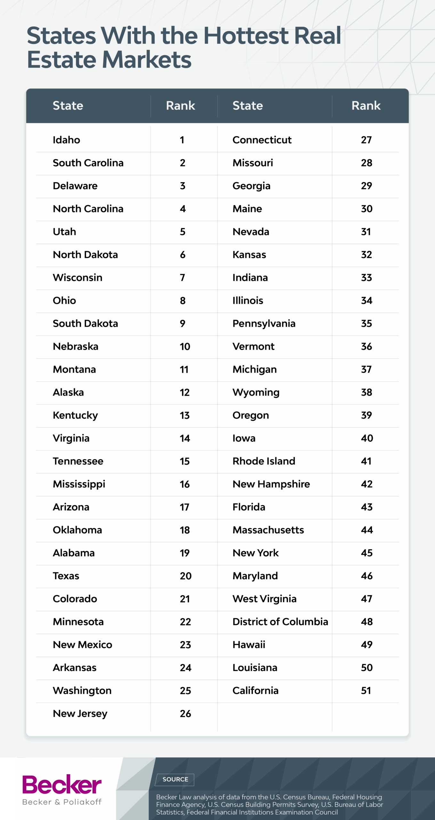
Task: Click the New Hampshire state name
Action: pos(271,484)
